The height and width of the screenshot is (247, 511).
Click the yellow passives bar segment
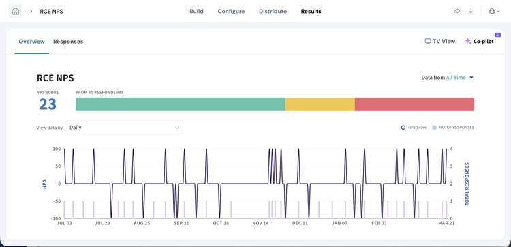[320, 104]
